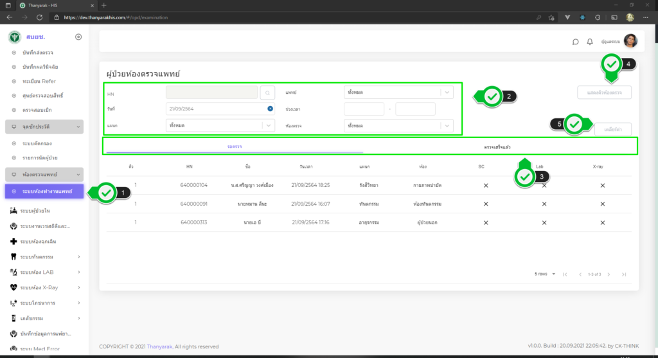658x358 pixels.
Task: Click the microscope icon for ระบบห้อง LAB
Action: pos(13,272)
